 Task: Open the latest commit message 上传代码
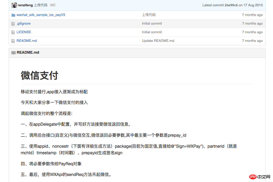pos(41,5)
